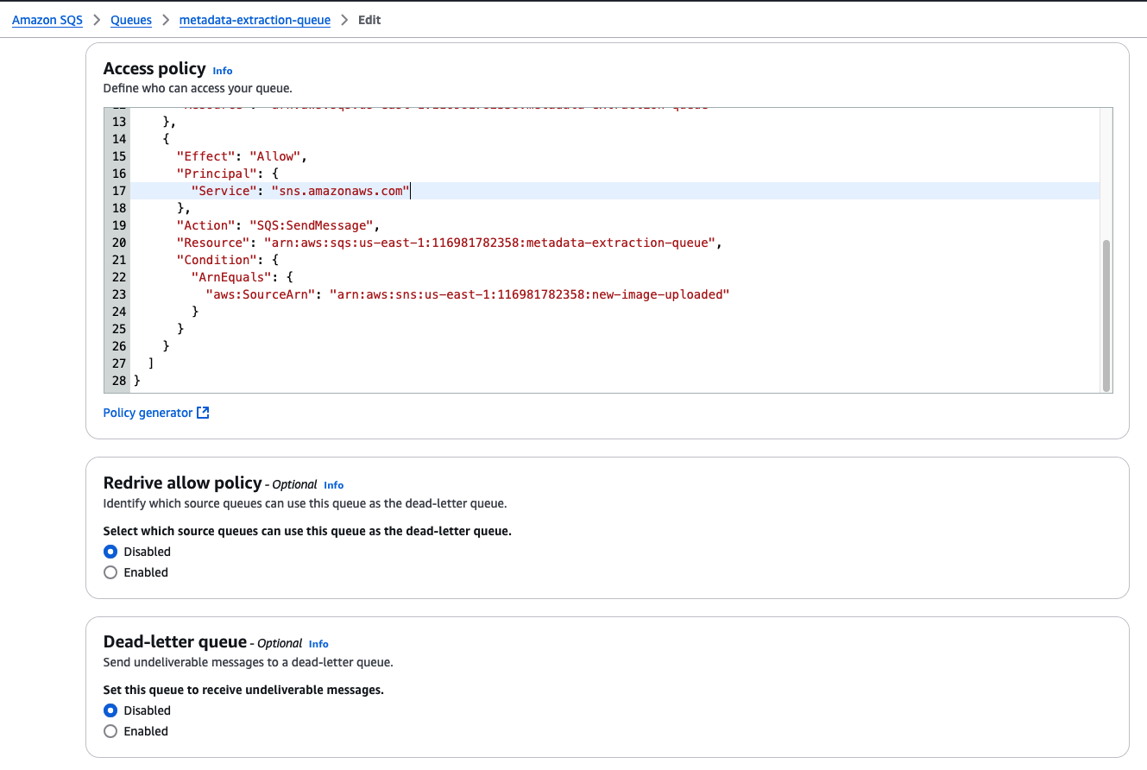Open metadata-extraction-queue breadcrumb link
Viewport: 1147px width, 770px height.
pyautogui.click(x=255, y=20)
